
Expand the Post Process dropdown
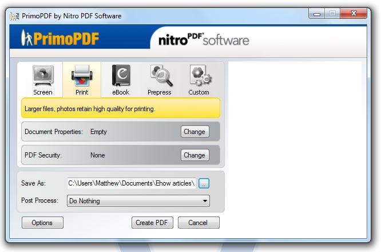138,201
